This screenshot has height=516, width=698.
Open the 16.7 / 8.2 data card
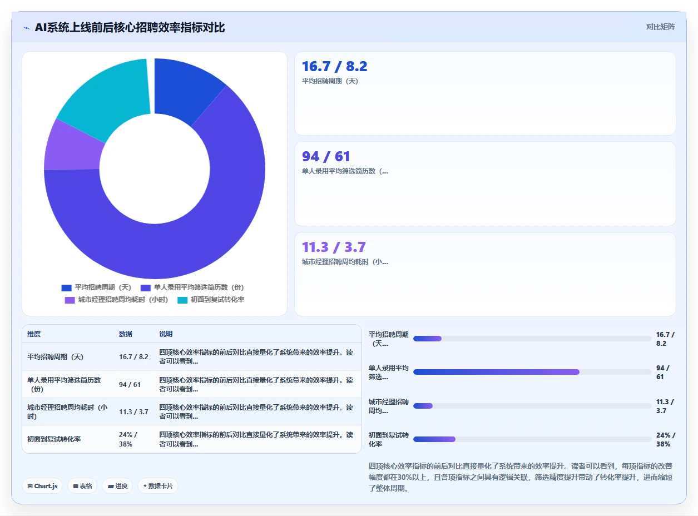point(485,93)
